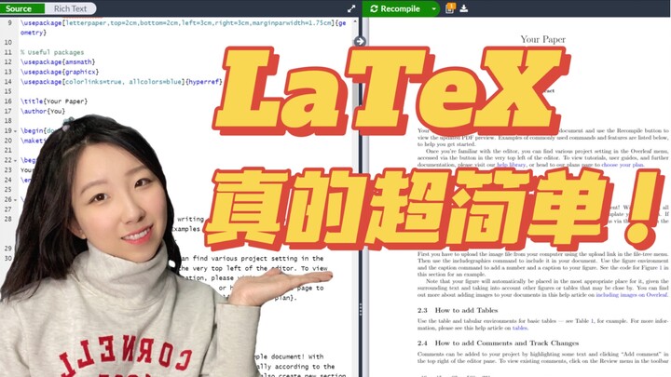Click line number 10 in gutter
The width and height of the screenshot is (671, 377).
[x=7, y=42]
